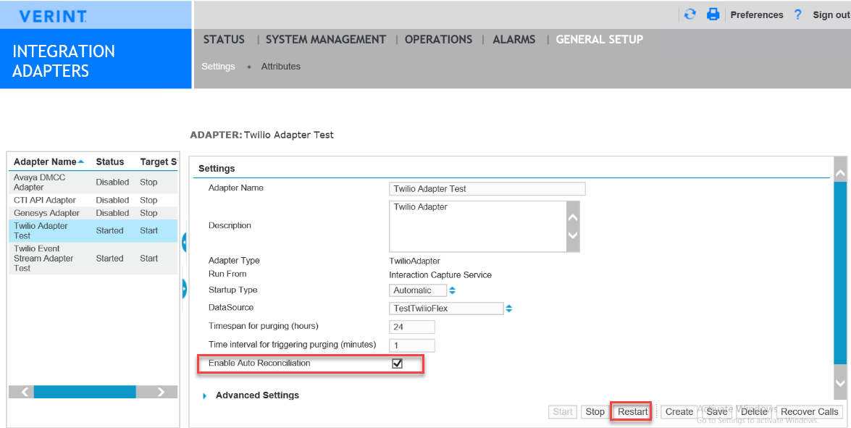Image resolution: width=851 pixels, height=428 pixels.
Task: Click Started status of Twilio Adapter Test
Action: pyautogui.click(x=109, y=230)
